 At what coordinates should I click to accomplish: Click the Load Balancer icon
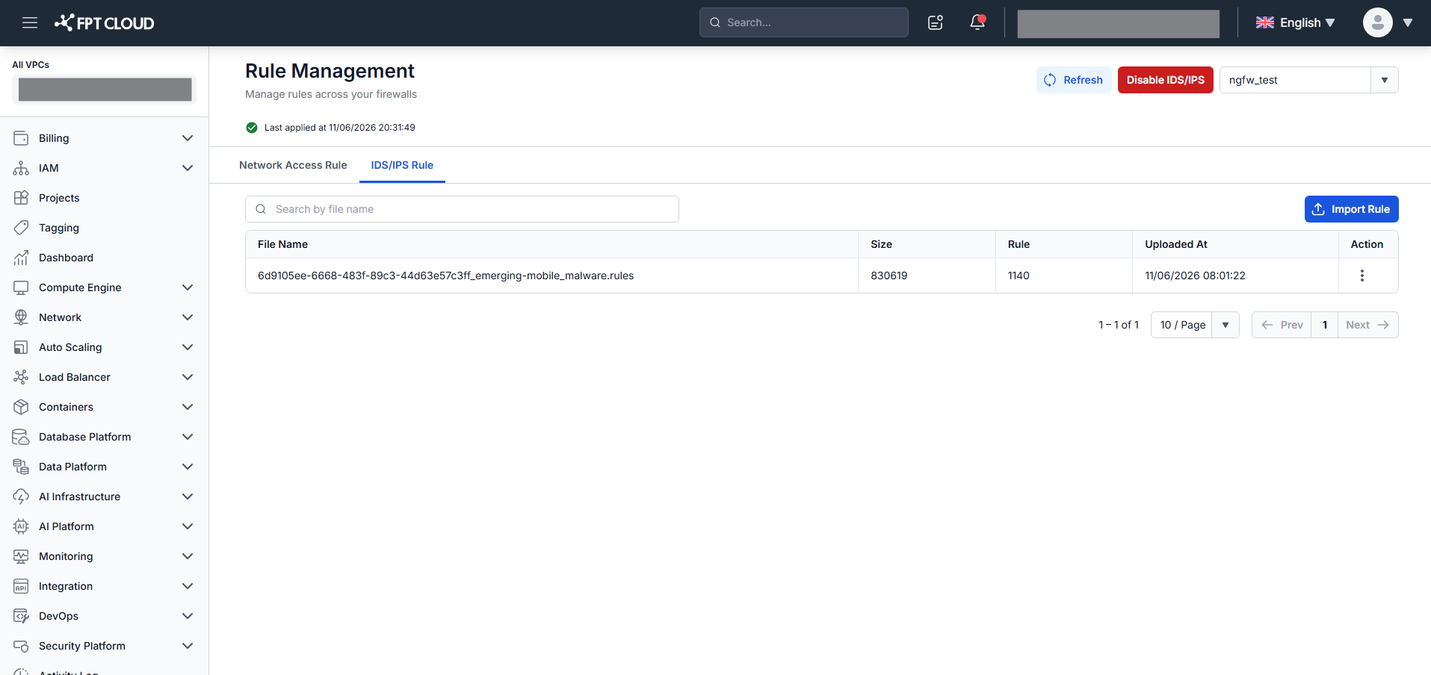pos(21,377)
